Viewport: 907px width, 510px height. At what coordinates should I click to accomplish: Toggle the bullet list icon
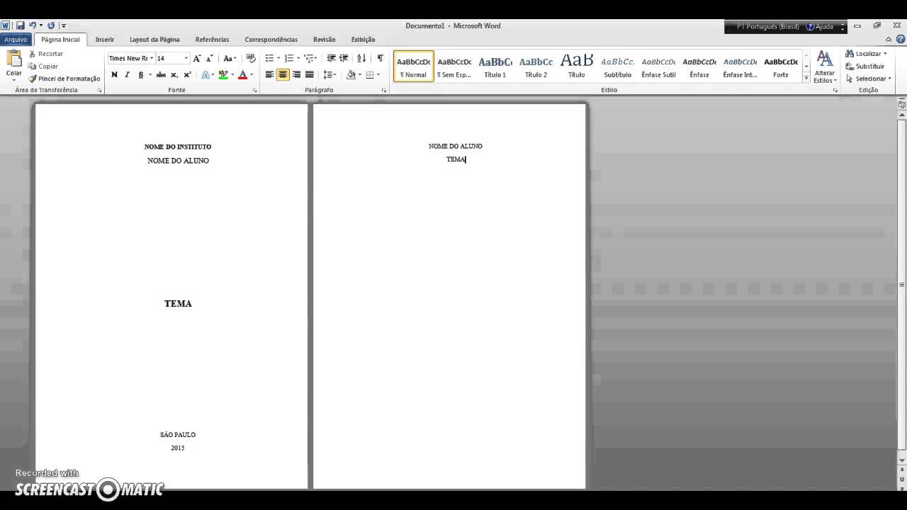[x=269, y=58]
